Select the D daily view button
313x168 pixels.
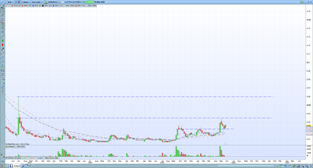coord(16,2)
